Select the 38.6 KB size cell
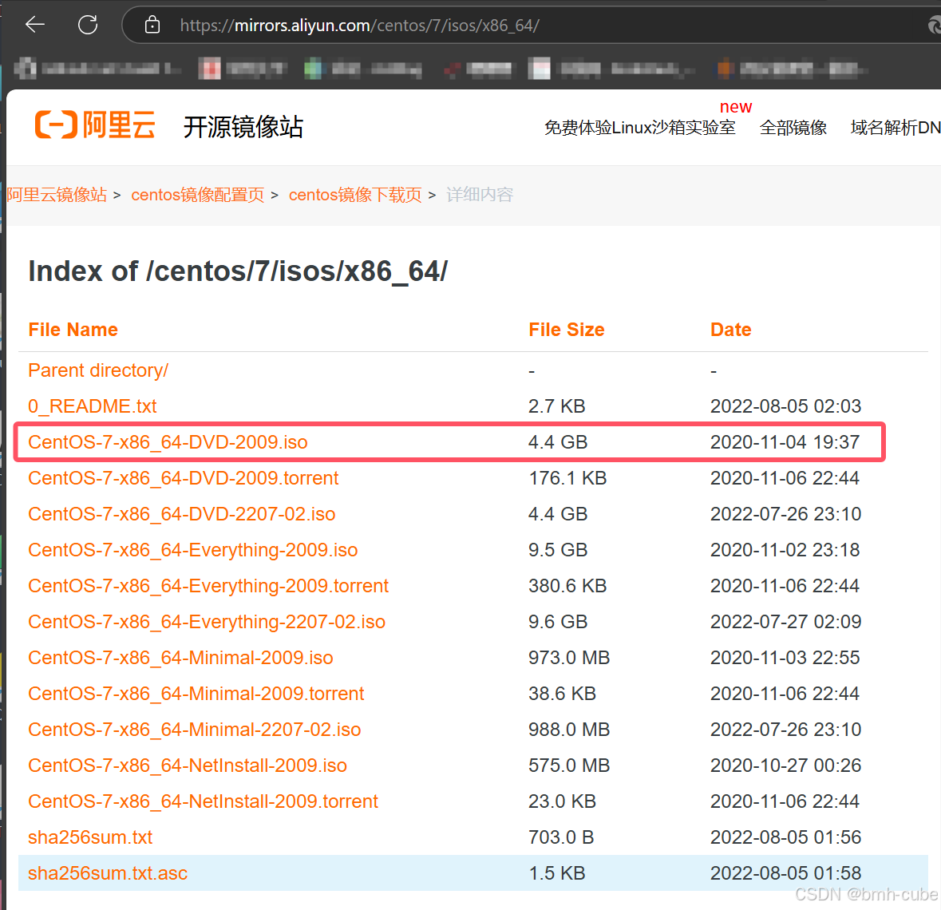Viewport: 941px width, 910px height. click(563, 694)
